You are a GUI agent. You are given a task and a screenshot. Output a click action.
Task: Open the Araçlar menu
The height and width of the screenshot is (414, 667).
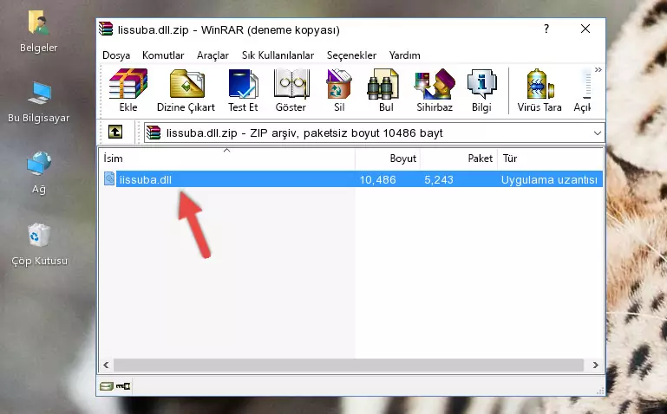click(x=213, y=55)
